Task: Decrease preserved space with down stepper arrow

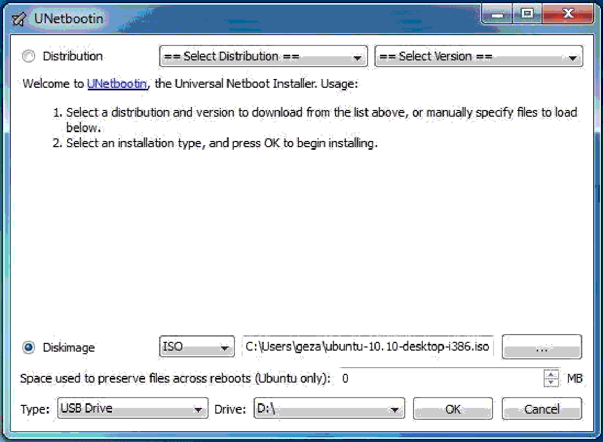Action: [552, 382]
